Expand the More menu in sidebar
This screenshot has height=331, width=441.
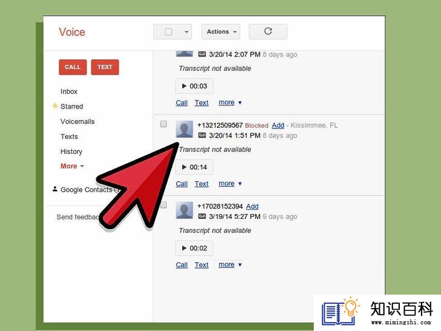[x=72, y=166]
